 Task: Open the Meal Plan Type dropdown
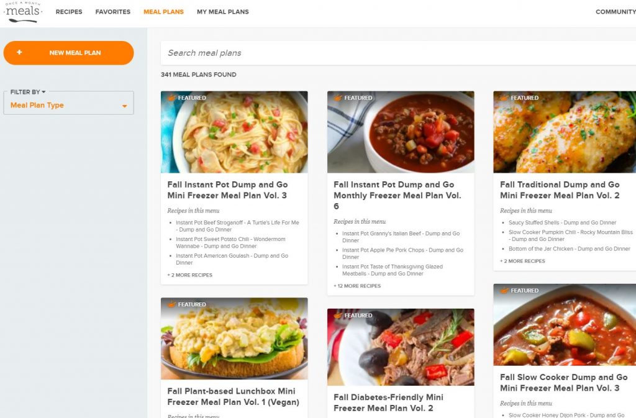tap(68, 105)
